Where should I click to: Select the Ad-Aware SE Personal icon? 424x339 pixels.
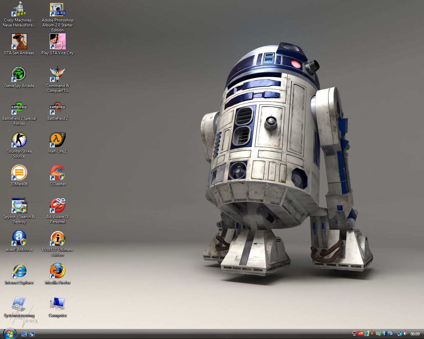pyautogui.click(x=58, y=211)
